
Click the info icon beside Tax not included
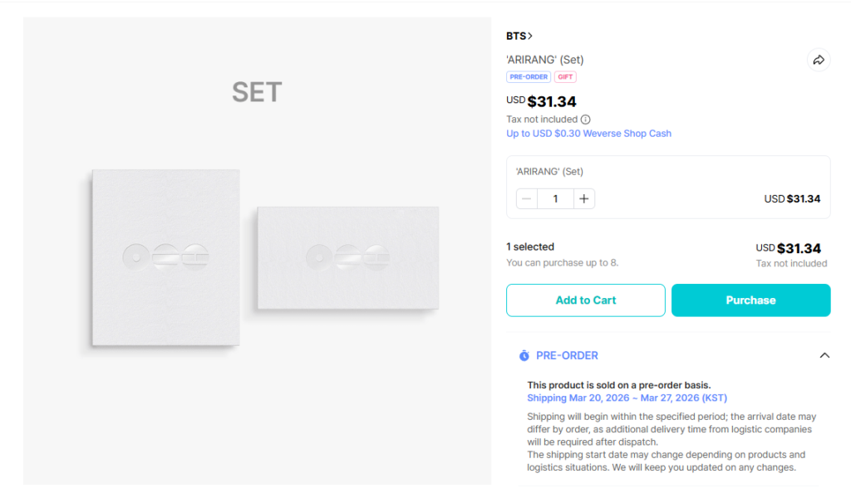[x=586, y=120]
